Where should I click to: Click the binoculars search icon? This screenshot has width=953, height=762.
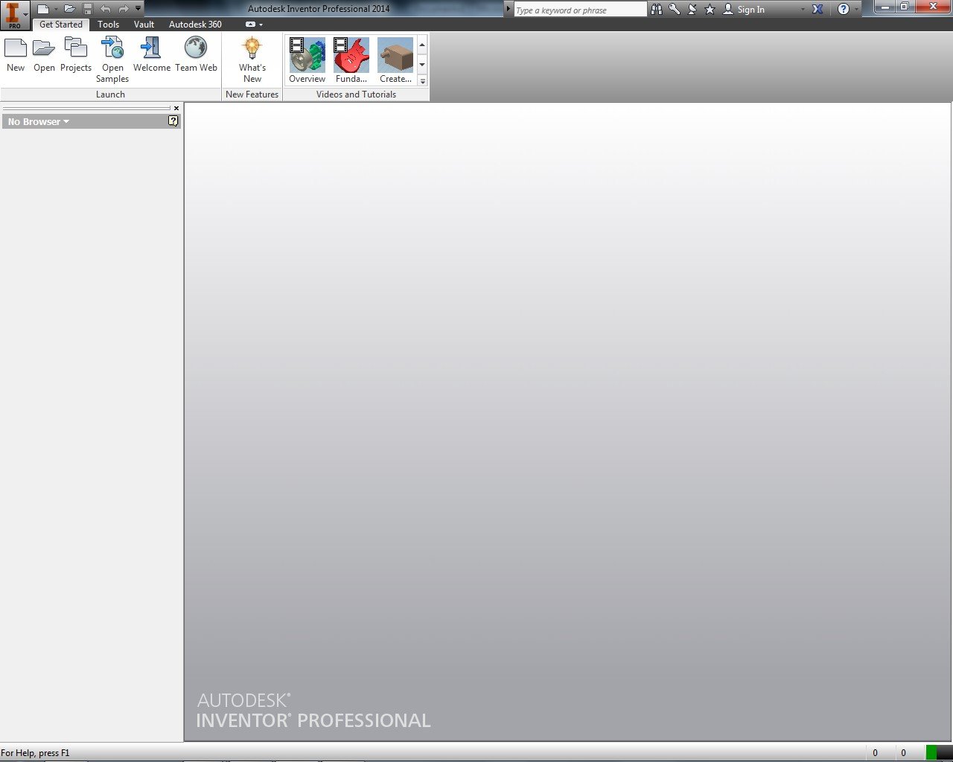click(x=656, y=10)
